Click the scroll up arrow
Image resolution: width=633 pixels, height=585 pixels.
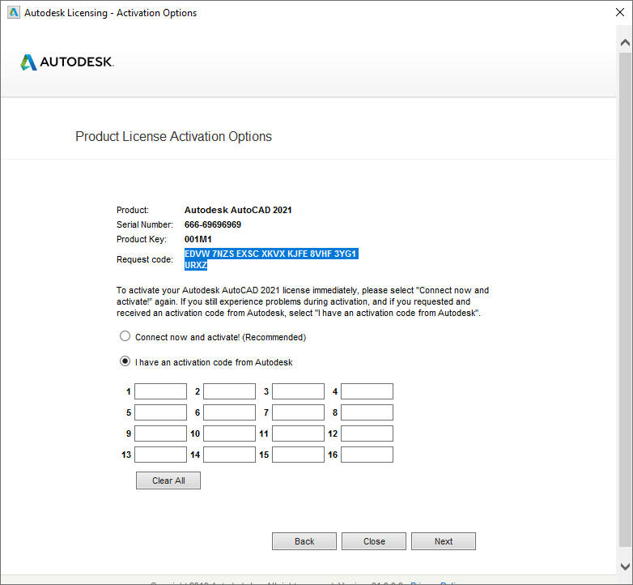pos(626,42)
